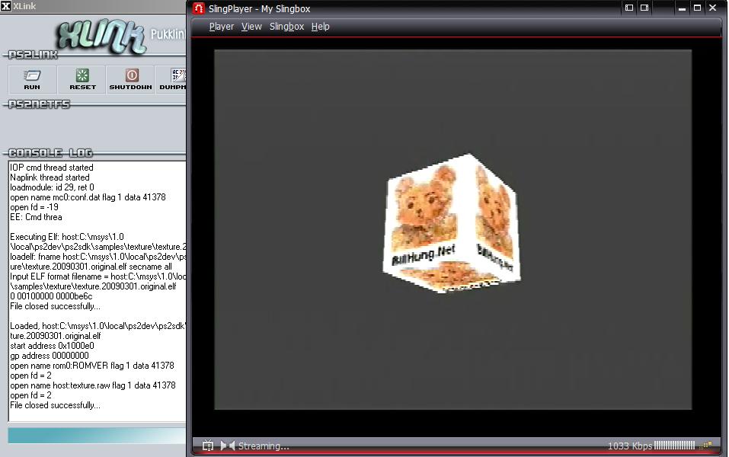The height and width of the screenshot is (457, 729).
Task: Expand the Slingbox menu
Action: (286, 27)
